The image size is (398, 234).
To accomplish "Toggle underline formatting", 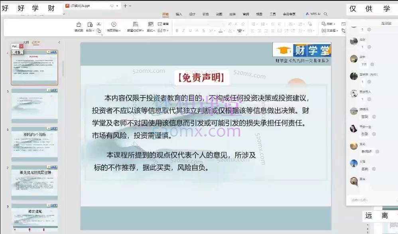I will [x=189, y=29].
